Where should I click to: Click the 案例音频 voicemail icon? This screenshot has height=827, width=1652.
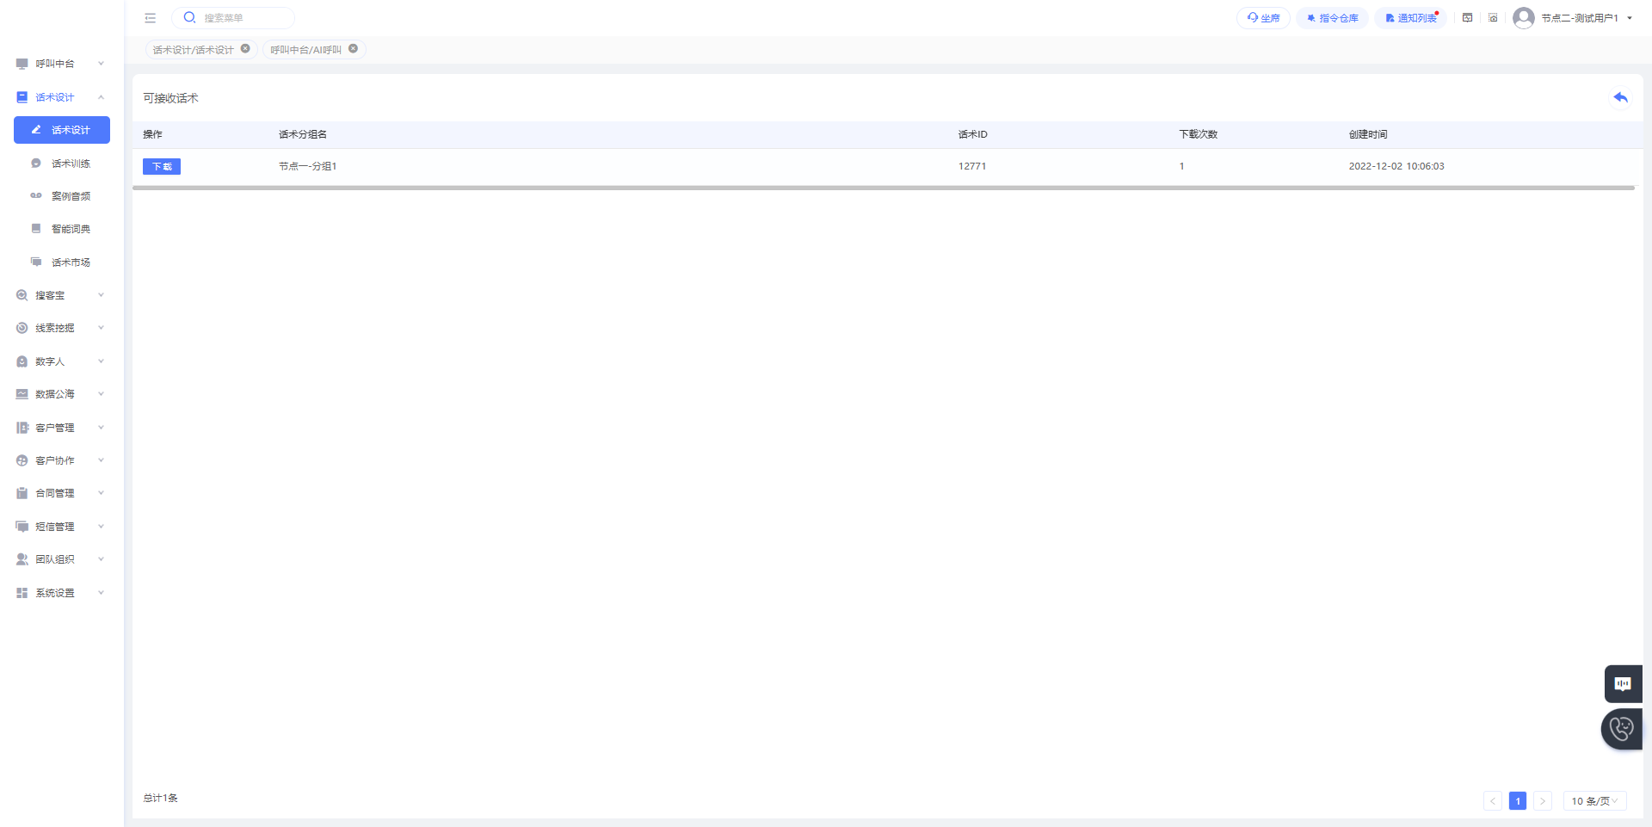(36, 196)
